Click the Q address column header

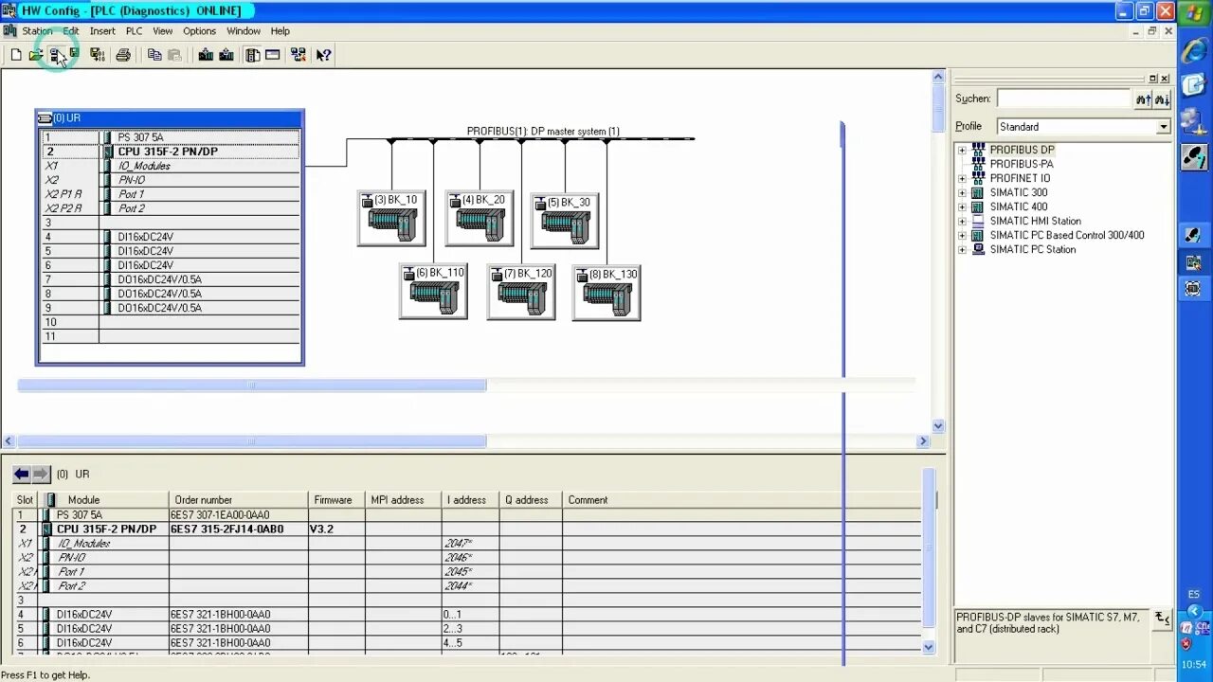tap(531, 500)
